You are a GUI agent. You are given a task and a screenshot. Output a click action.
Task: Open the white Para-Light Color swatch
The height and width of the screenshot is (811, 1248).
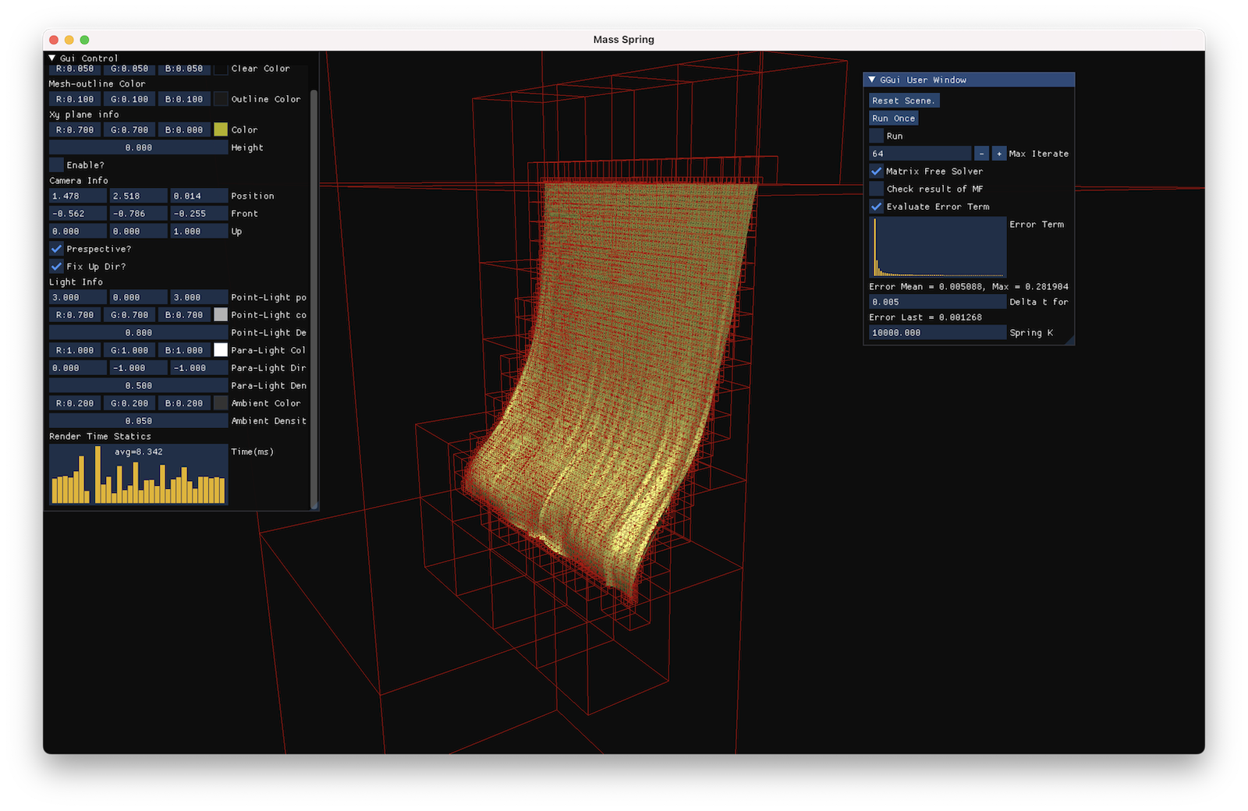point(221,350)
